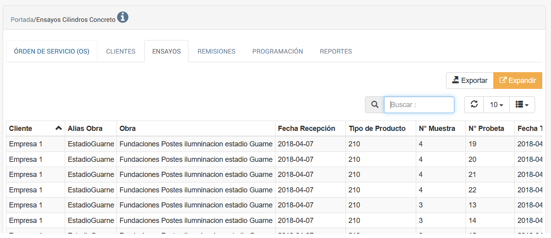Switch to the REPORTES tab
Viewport: 551px width, 238px height.
pos(336,51)
